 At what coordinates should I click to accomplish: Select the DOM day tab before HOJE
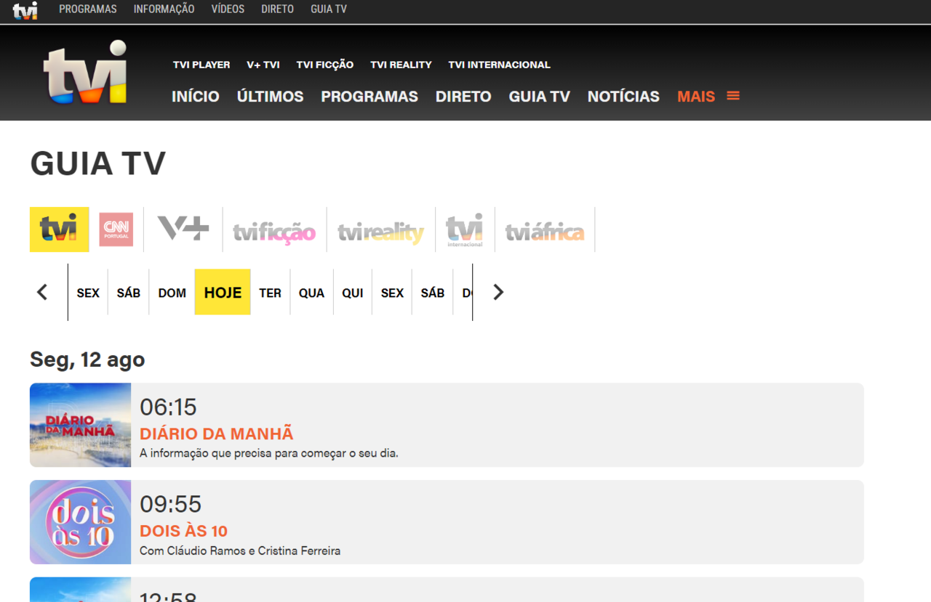[172, 293]
